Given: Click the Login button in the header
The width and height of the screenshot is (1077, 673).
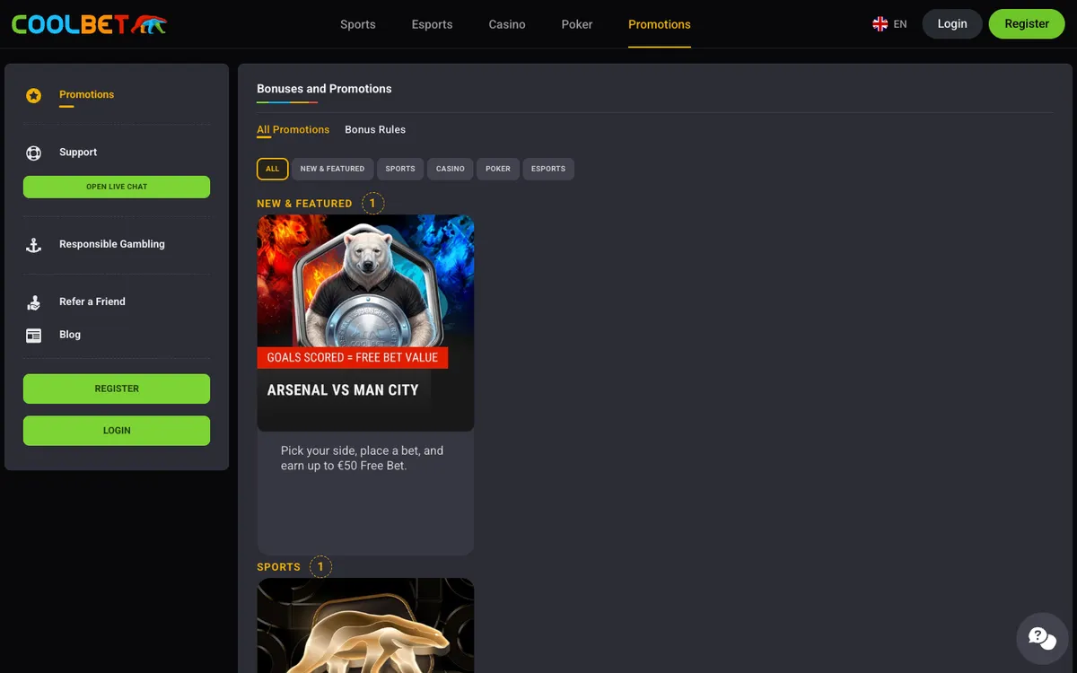Looking at the screenshot, I should pyautogui.click(x=952, y=24).
